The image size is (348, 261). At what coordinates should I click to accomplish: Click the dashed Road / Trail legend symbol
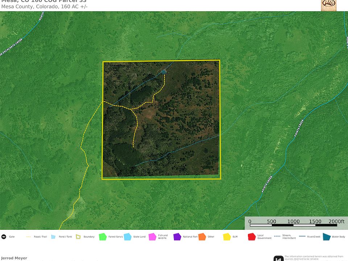click(29, 237)
